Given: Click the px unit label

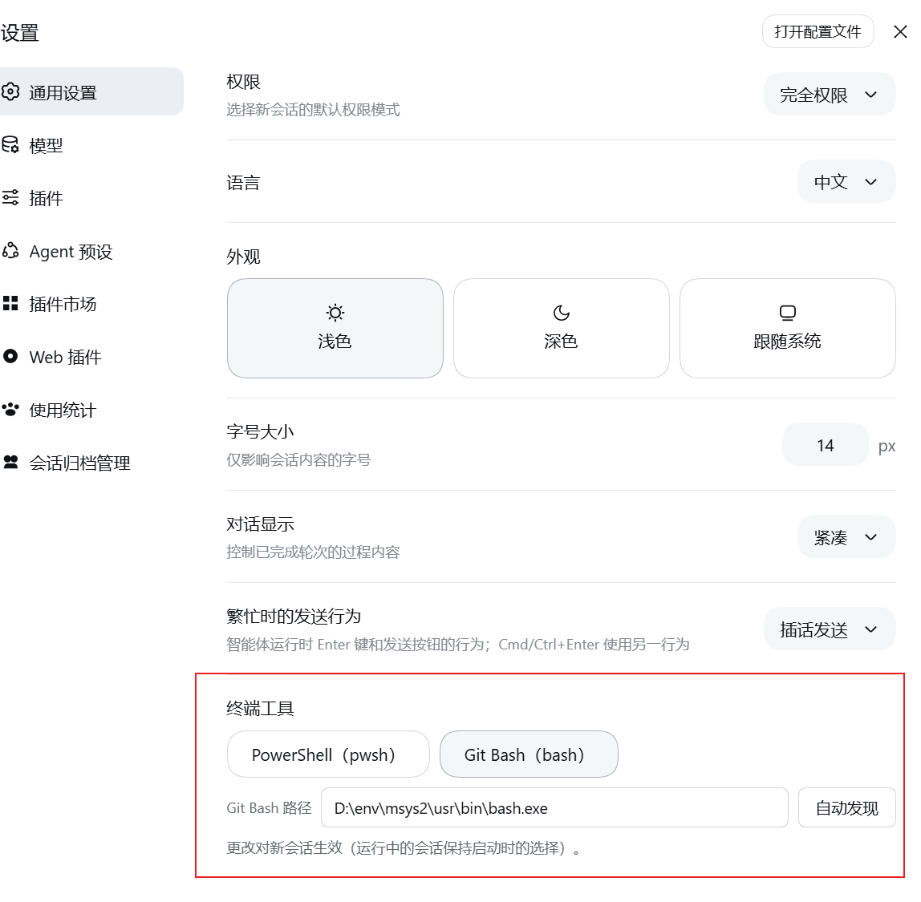Looking at the screenshot, I should [887, 446].
